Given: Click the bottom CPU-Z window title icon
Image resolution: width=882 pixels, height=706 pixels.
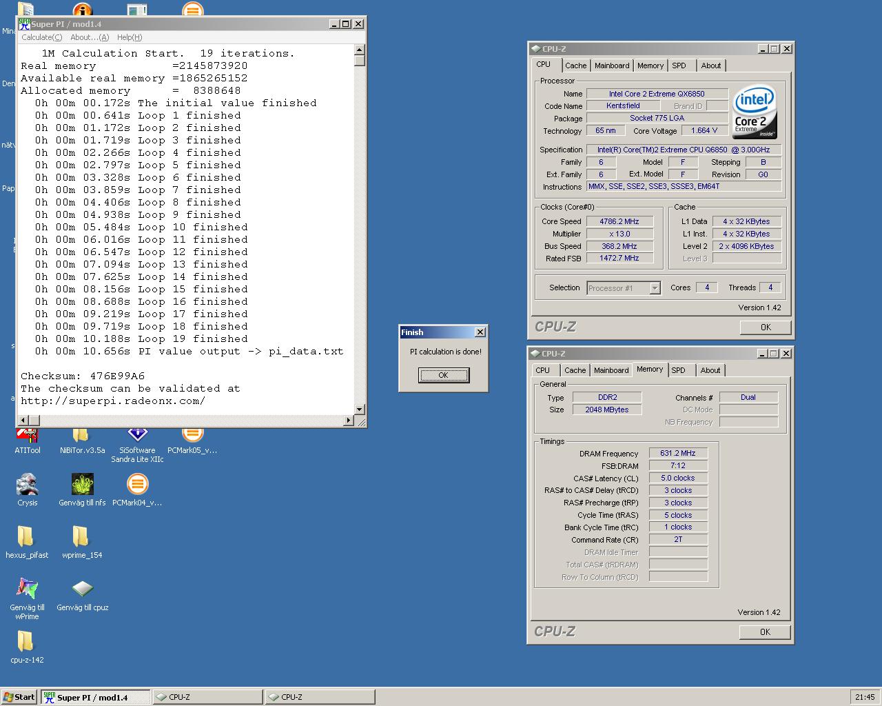Looking at the screenshot, I should click(535, 354).
